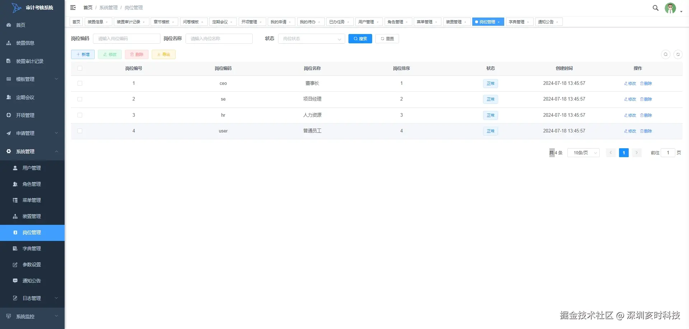689x329 pixels.
Task: Tick the checkbox for the user row
Action: pyautogui.click(x=80, y=131)
